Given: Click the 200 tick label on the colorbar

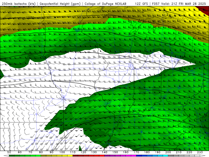Looking at the screenshot, I should pos(168,152).
